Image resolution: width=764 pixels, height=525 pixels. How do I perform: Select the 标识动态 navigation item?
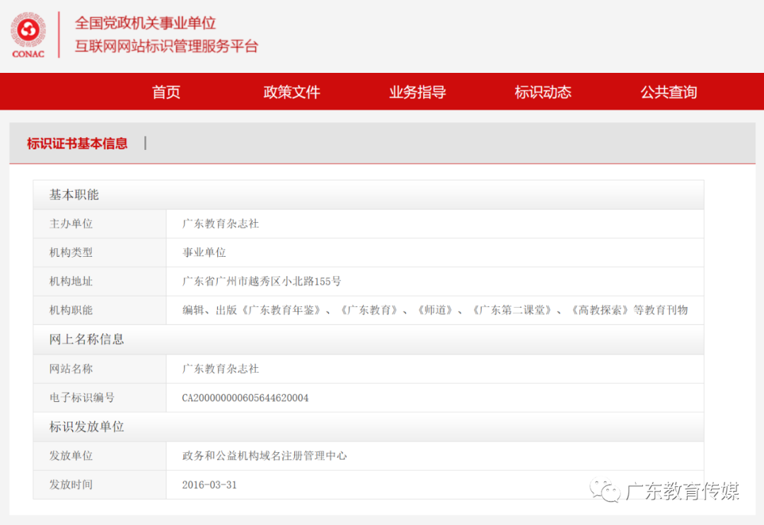(x=543, y=92)
